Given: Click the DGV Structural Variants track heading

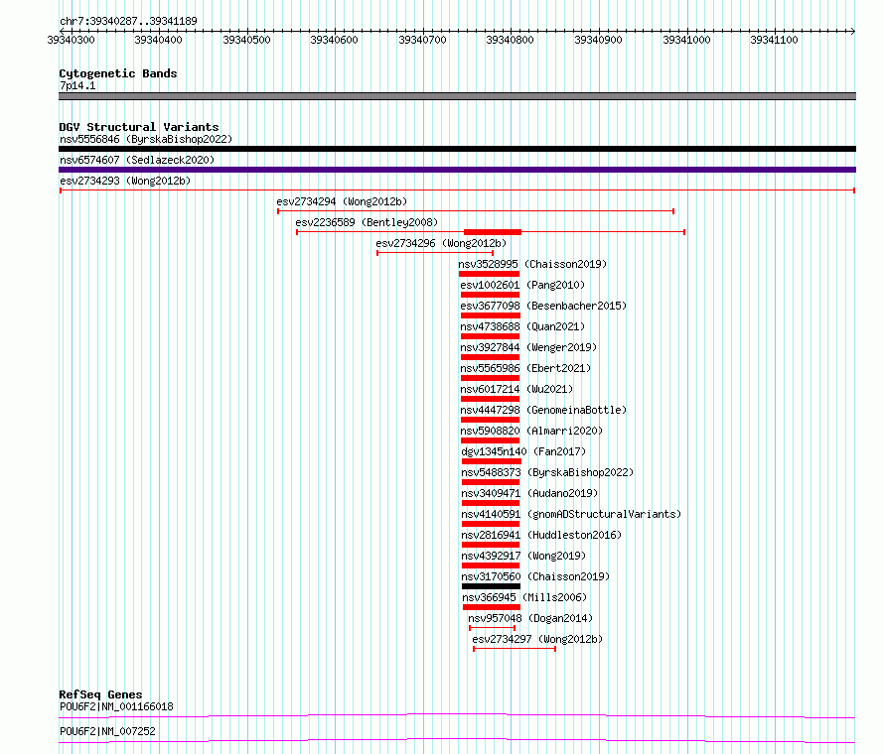Looking at the screenshot, I should (139, 127).
